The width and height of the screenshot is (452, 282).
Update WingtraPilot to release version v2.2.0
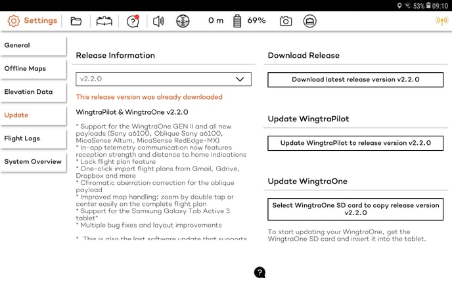click(x=355, y=143)
